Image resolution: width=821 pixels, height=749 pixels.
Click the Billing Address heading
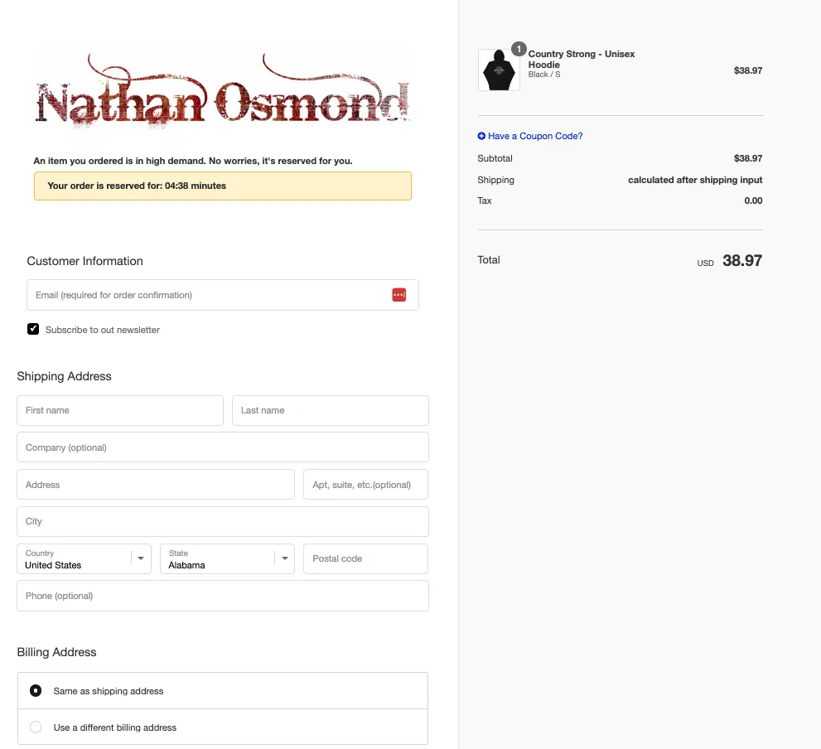pos(56,652)
